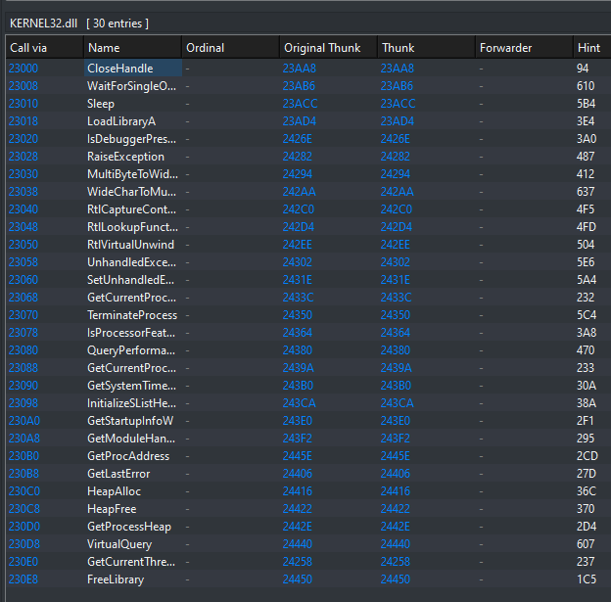Viewport: 611px width, 602px height.
Task: Open call via address 23000
Action: 23,69
